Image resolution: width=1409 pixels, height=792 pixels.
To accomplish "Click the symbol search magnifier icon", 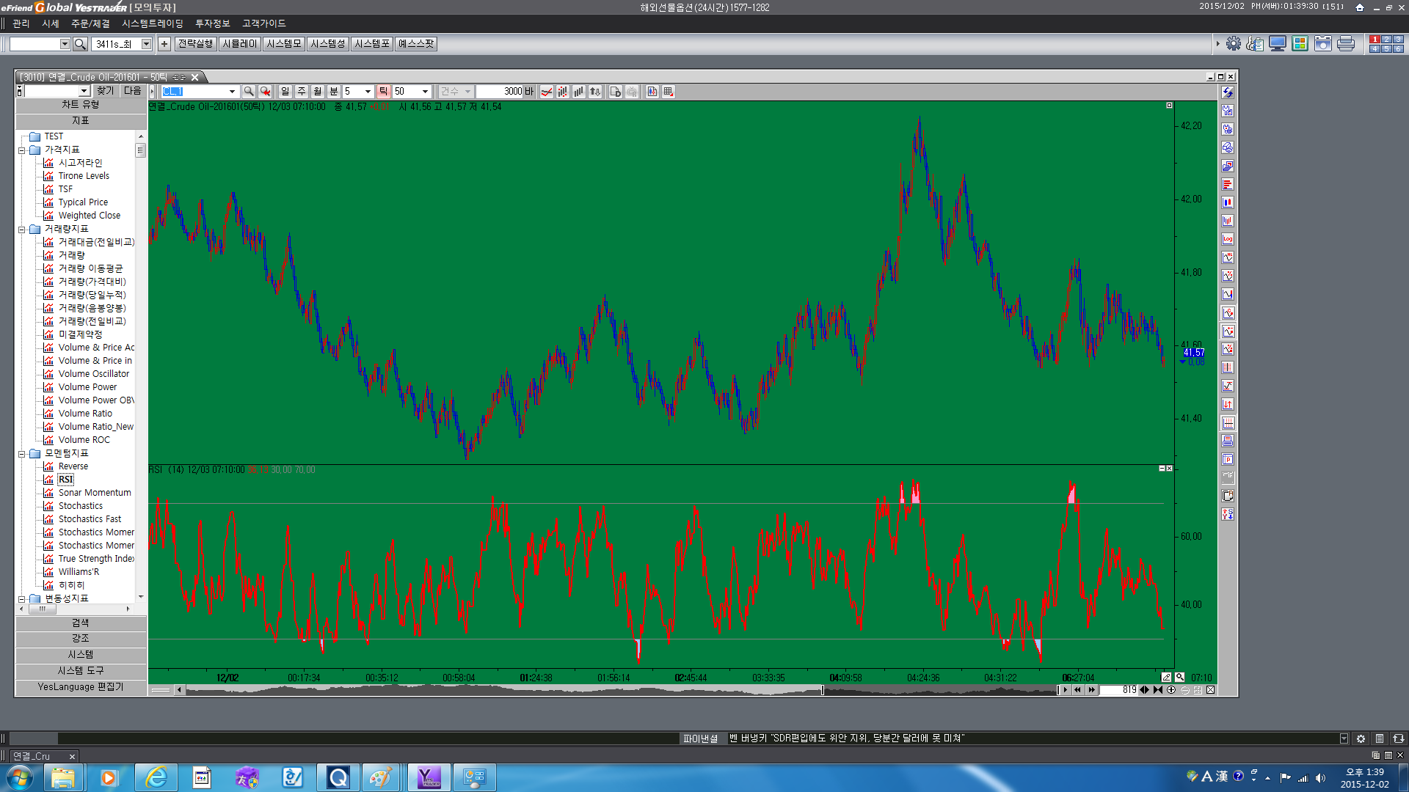I will point(249,92).
